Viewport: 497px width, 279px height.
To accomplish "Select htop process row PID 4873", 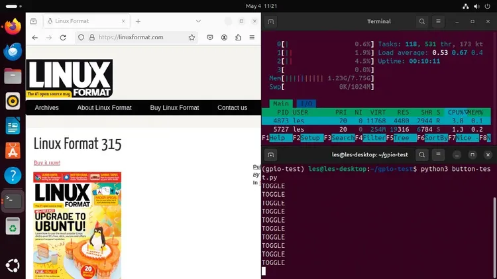I will point(376,121).
